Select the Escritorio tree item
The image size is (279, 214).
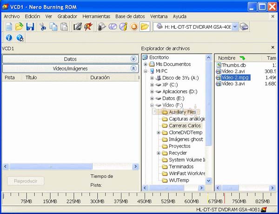click(x=159, y=57)
